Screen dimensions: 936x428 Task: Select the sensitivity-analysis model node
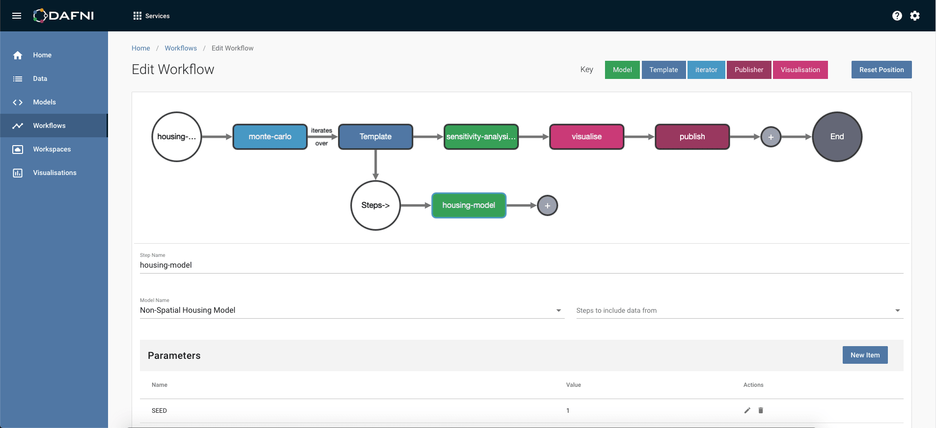[481, 137]
